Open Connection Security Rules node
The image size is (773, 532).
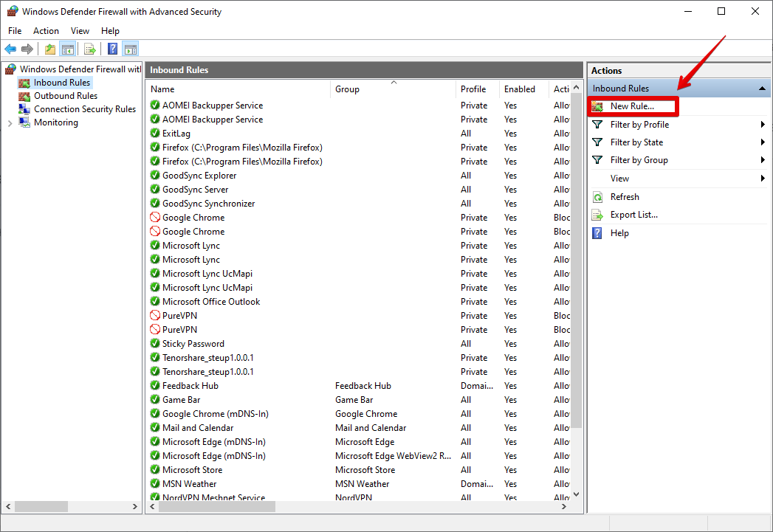coord(84,109)
